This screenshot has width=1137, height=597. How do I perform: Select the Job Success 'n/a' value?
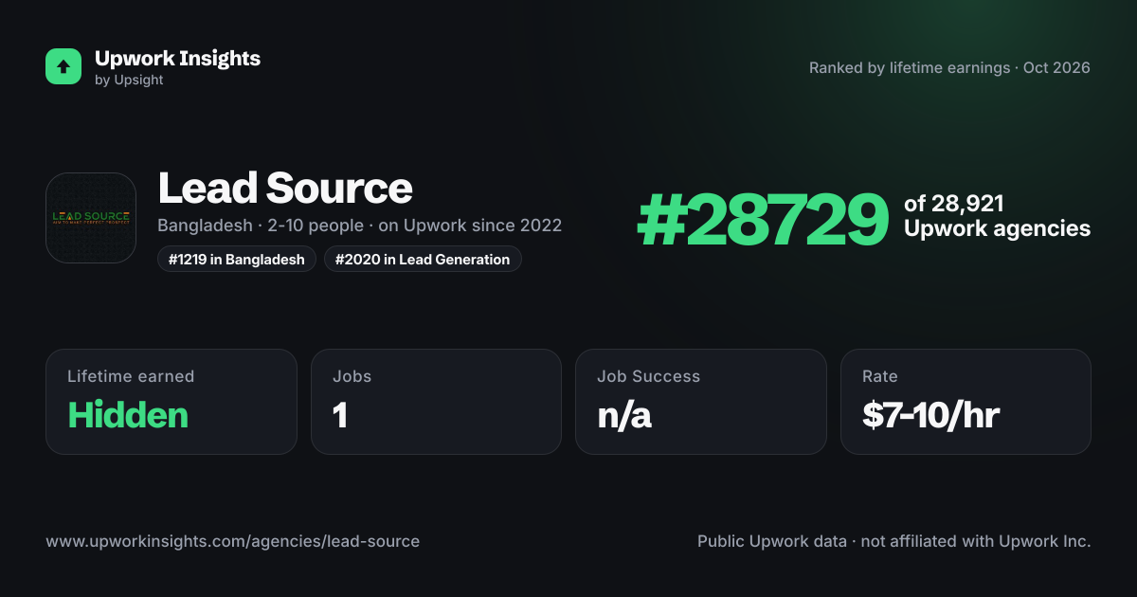624,415
